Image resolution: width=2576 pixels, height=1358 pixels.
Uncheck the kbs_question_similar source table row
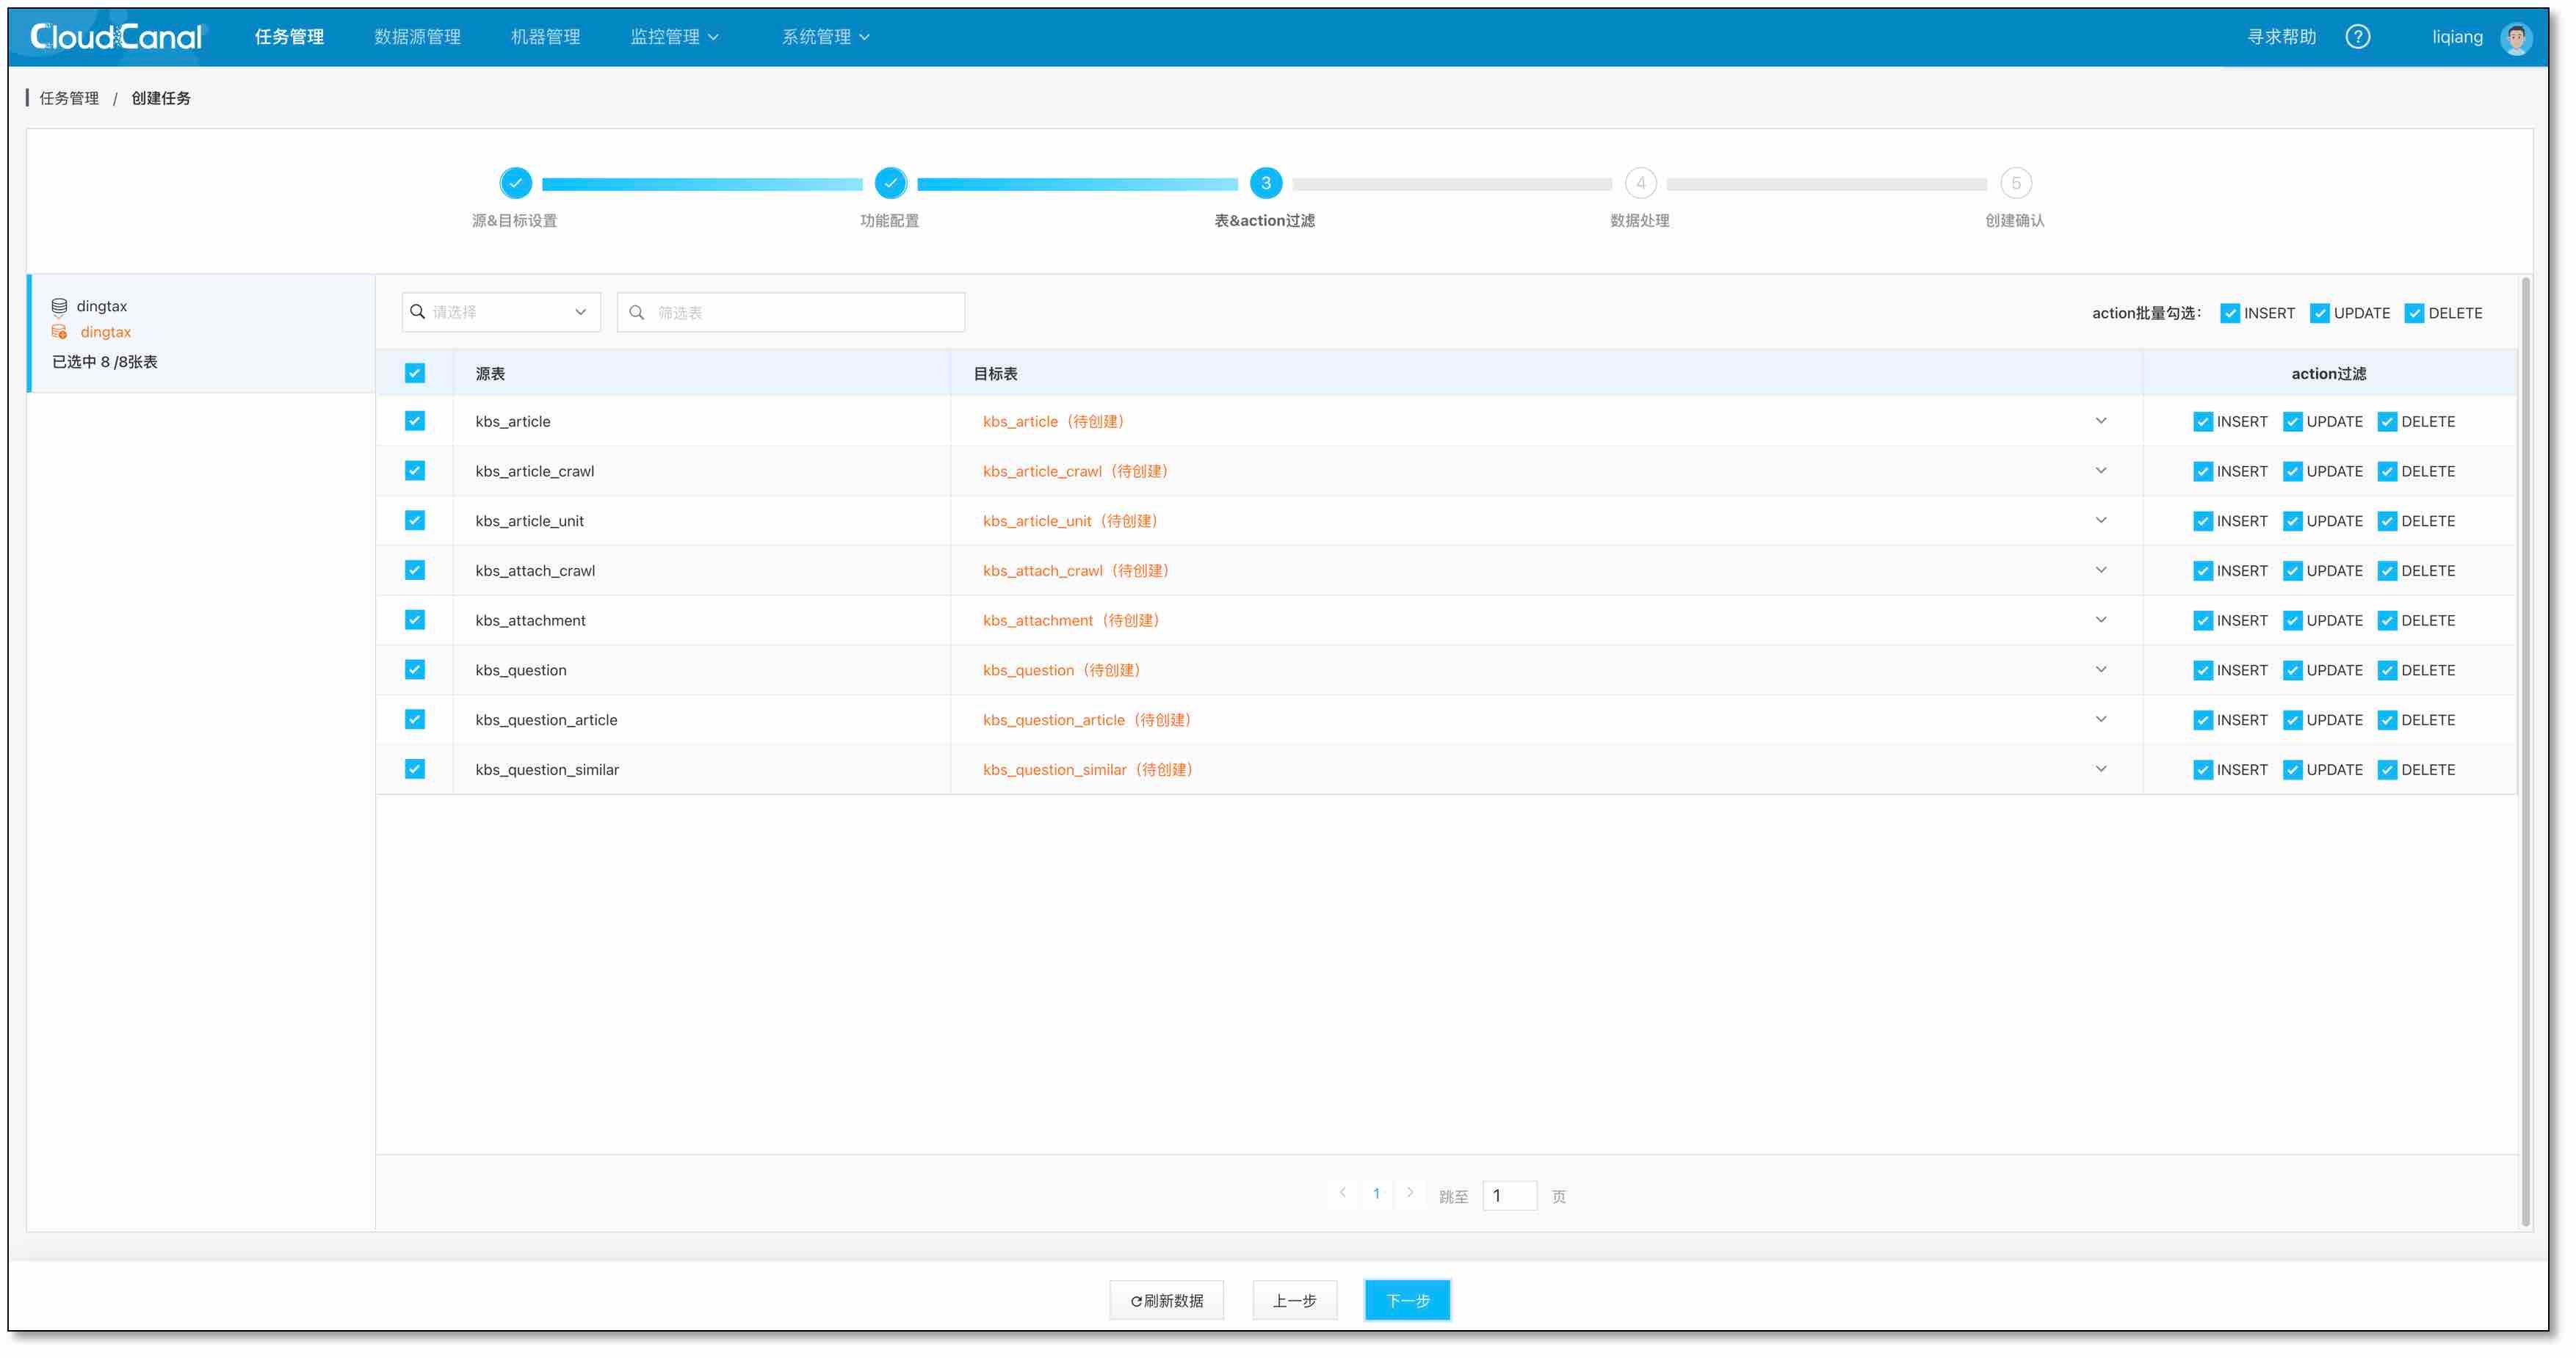pyautogui.click(x=414, y=769)
